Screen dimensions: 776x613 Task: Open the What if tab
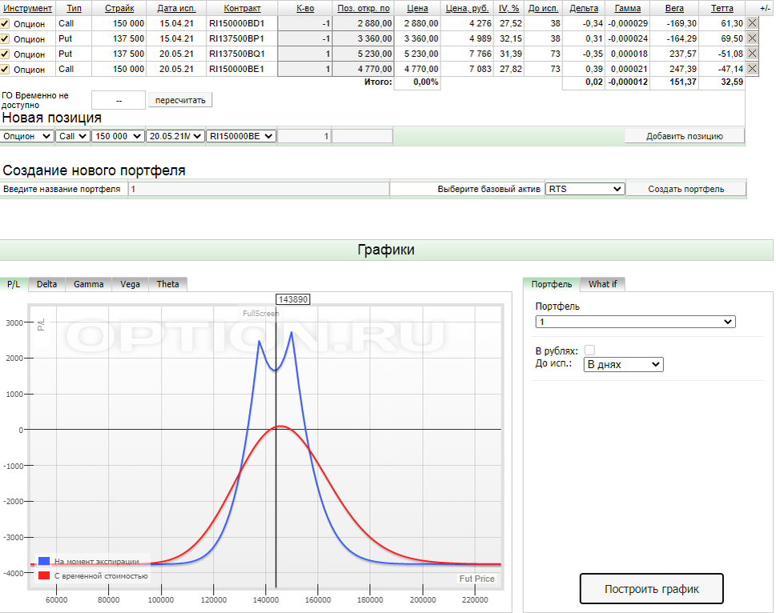coord(602,284)
